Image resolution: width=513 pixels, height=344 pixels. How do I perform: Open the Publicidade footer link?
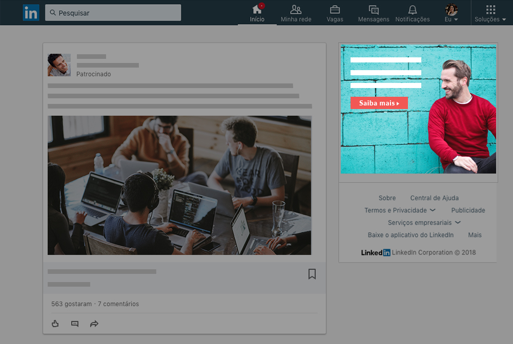pos(468,210)
